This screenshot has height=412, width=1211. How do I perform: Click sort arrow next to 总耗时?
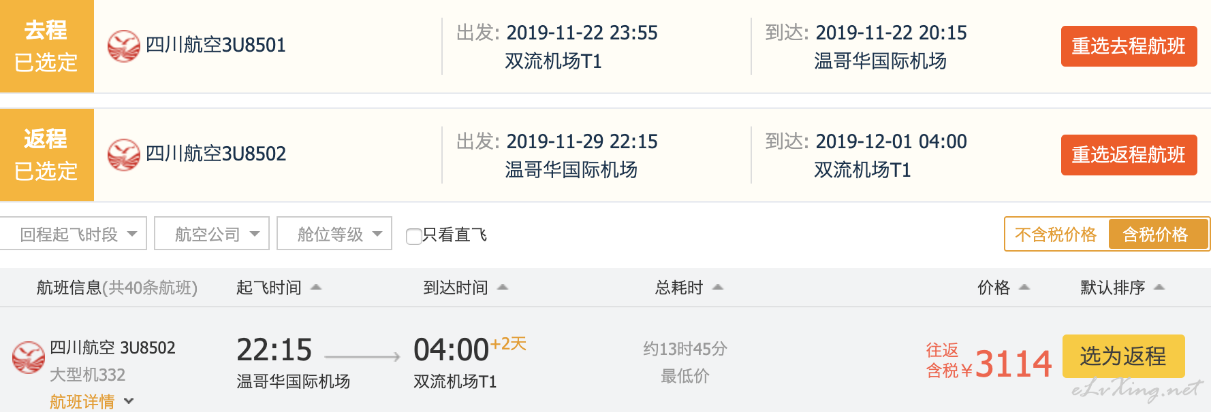pyautogui.click(x=718, y=288)
